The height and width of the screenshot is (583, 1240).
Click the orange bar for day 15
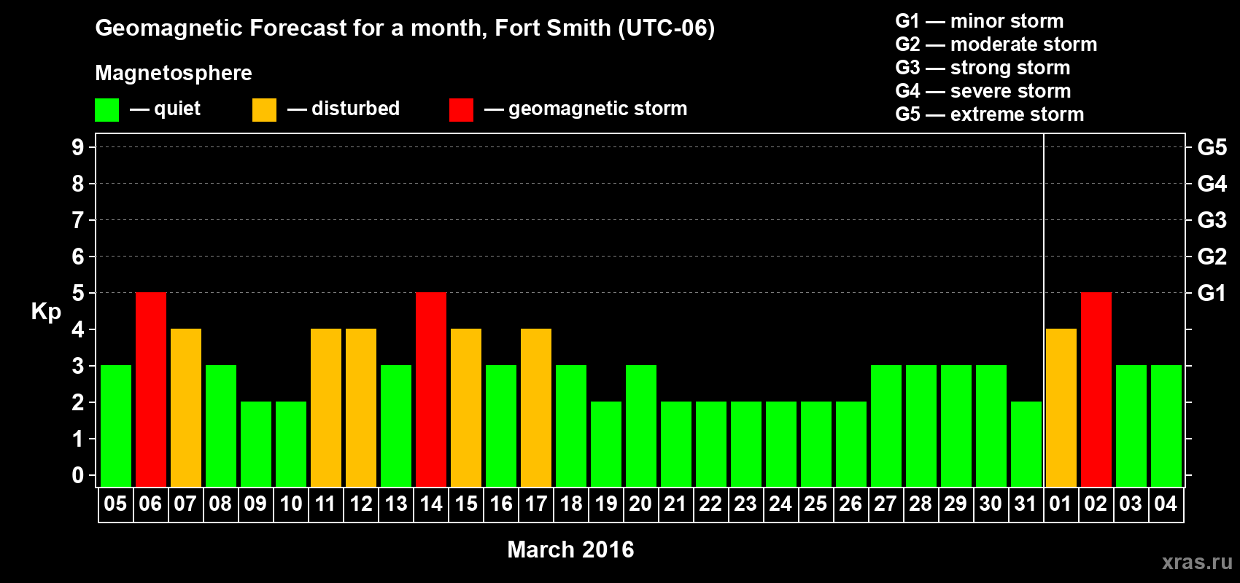(x=466, y=407)
